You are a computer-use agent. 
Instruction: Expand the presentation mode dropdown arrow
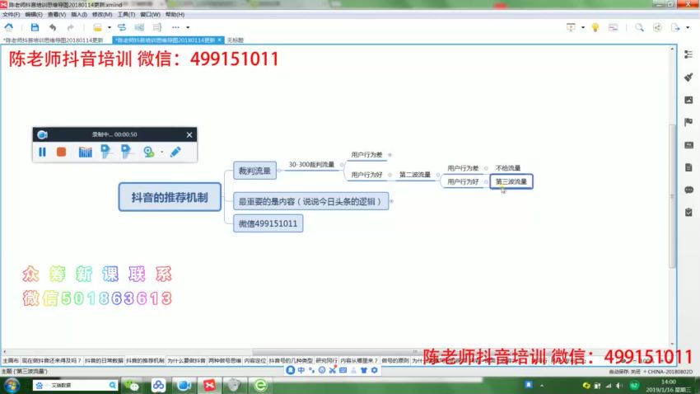point(583,28)
